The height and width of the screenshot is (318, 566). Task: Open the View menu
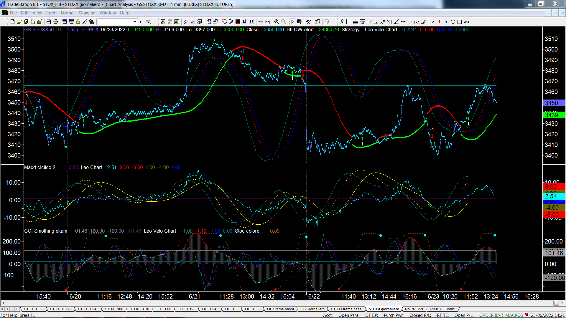point(37,13)
